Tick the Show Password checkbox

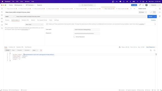tap(74, 37)
